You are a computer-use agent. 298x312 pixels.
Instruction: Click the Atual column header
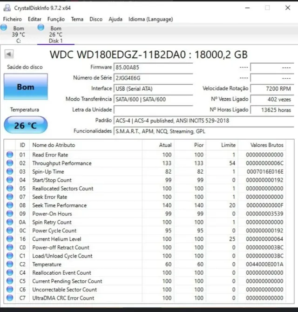(158, 145)
